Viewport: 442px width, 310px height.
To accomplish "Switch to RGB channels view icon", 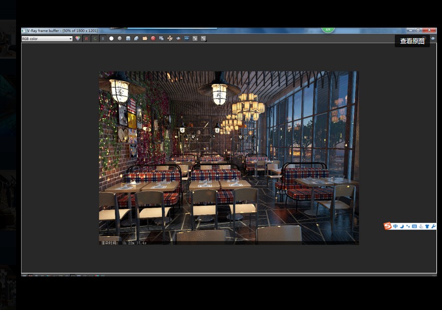I will pos(78,39).
